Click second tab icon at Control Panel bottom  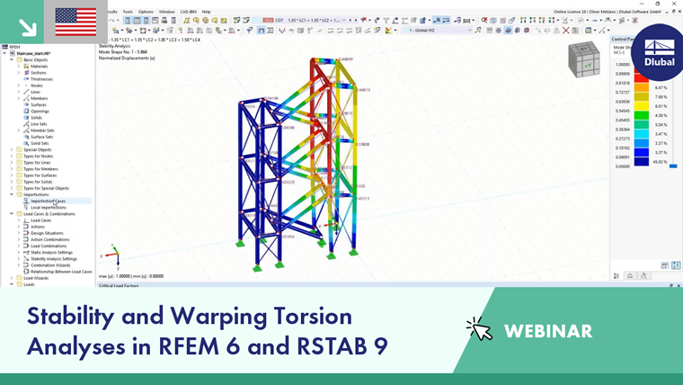[x=630, y=275]
